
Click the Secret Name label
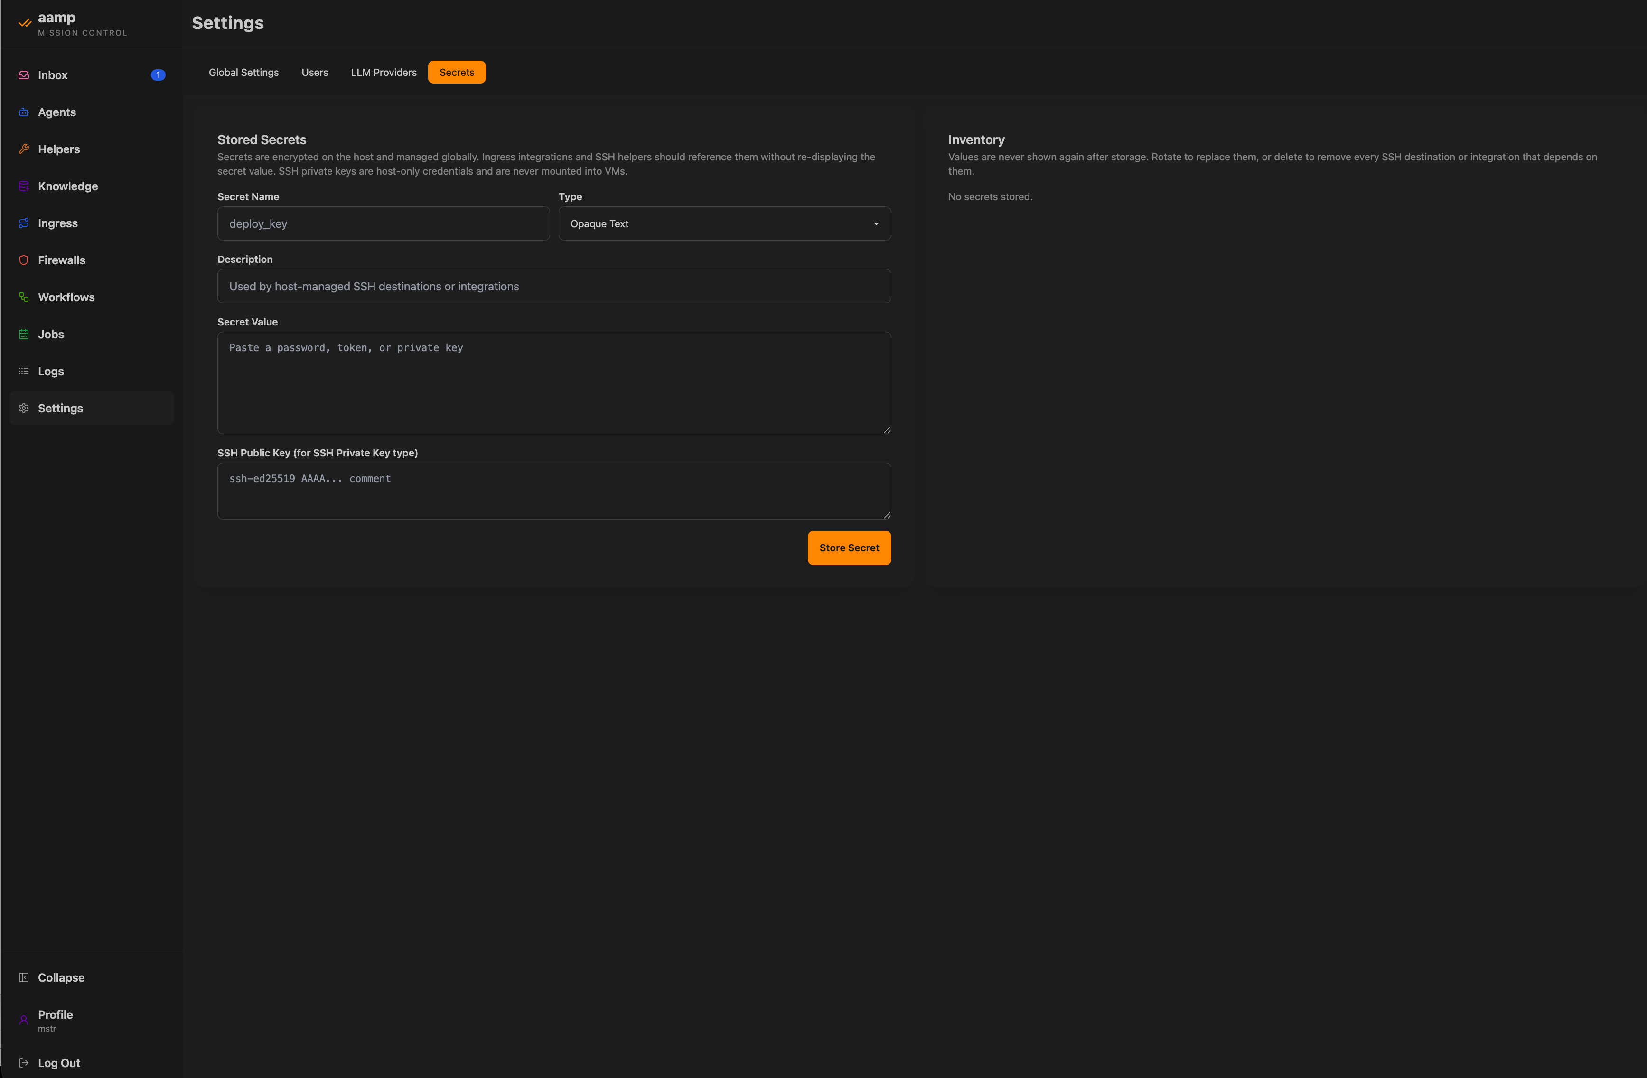click(x=248, y=196)
